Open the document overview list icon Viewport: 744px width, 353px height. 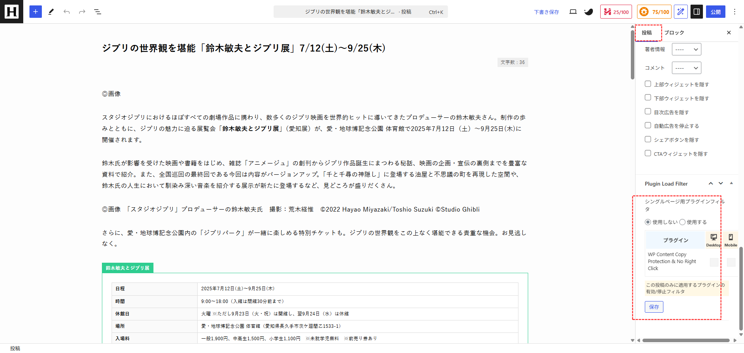click(x=98, y=12)
